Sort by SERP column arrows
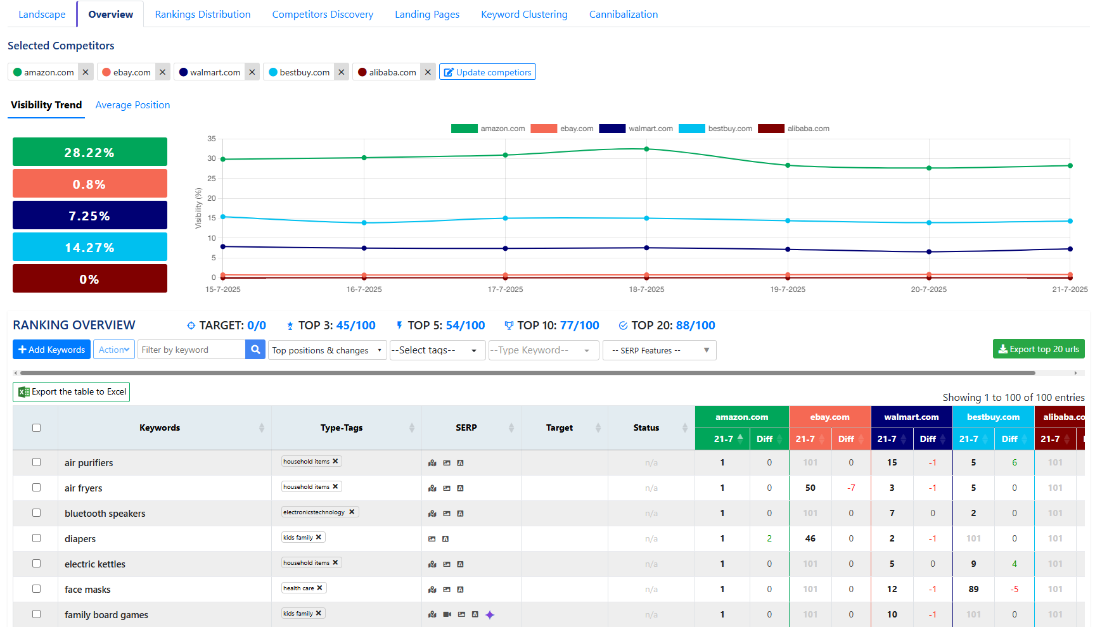This screenshot has width=1095, height=627. (x=511, y=428)
